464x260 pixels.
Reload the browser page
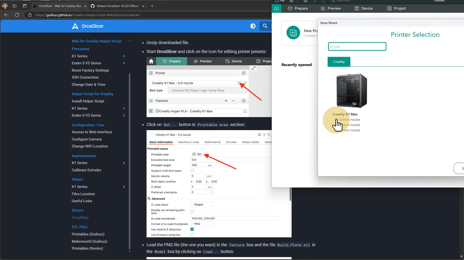click(x=17, y=15)
